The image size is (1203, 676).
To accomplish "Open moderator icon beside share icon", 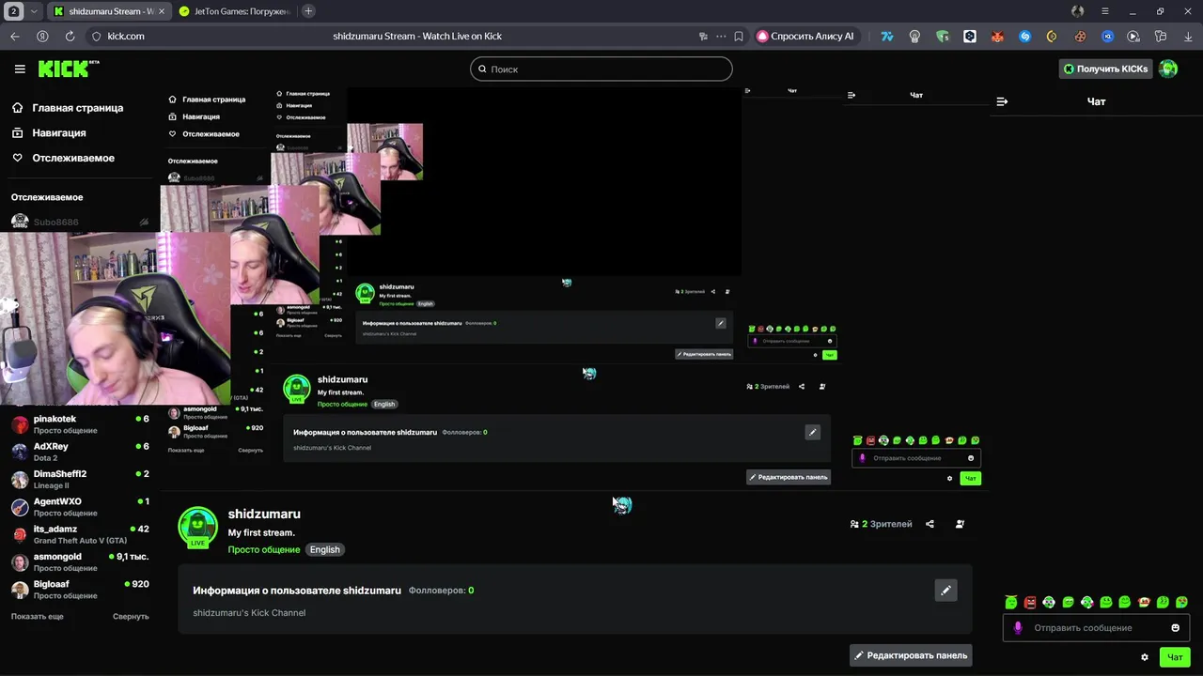I will pyautogui.click(x=960, y=524).
